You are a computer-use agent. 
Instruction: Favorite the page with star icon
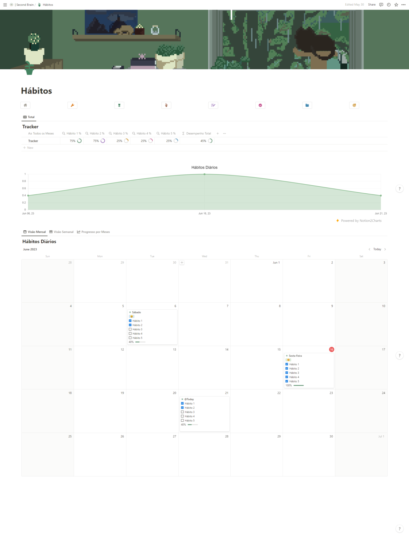396,5
